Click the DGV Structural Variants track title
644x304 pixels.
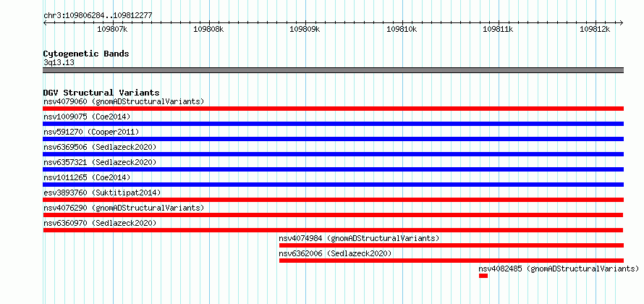pos(101,93)
